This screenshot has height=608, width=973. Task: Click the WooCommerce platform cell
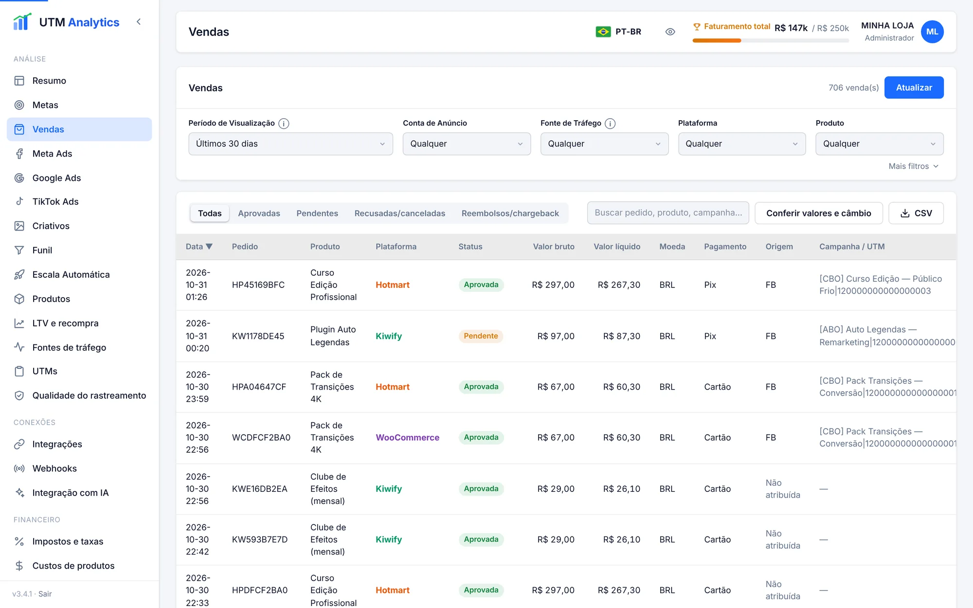click(407, 438)
